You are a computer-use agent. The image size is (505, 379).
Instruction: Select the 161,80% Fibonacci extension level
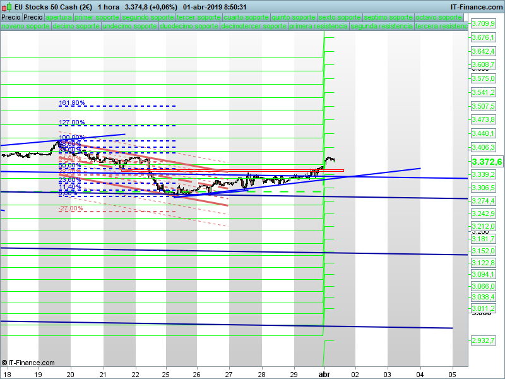(71, 103)
